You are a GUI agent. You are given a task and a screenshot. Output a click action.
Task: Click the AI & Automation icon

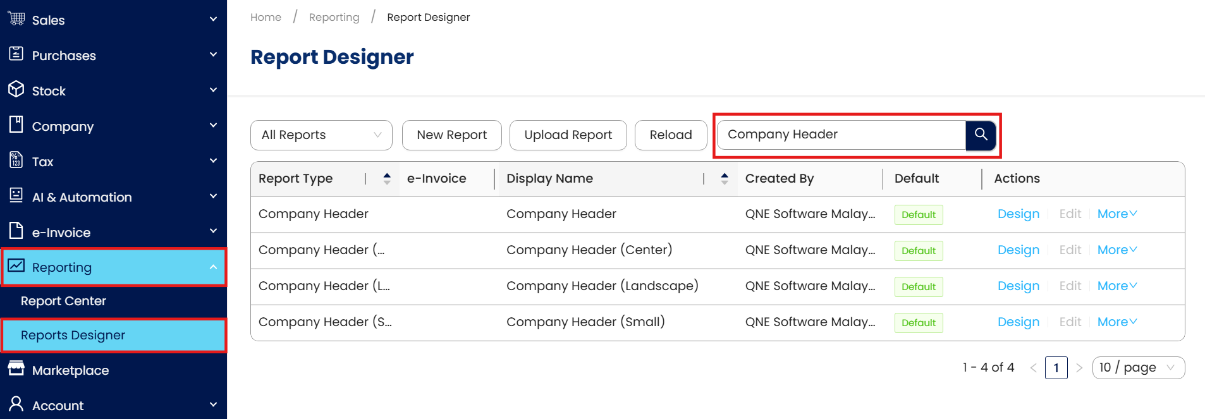point(16,196)
